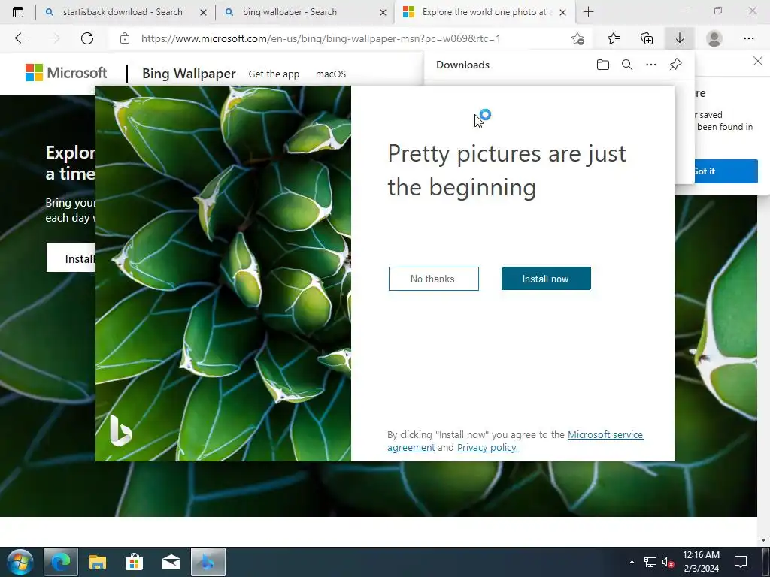The height and width of the screenshot is (577, 770).
Task: Open the tab actions menu icon
Action: 18,12
